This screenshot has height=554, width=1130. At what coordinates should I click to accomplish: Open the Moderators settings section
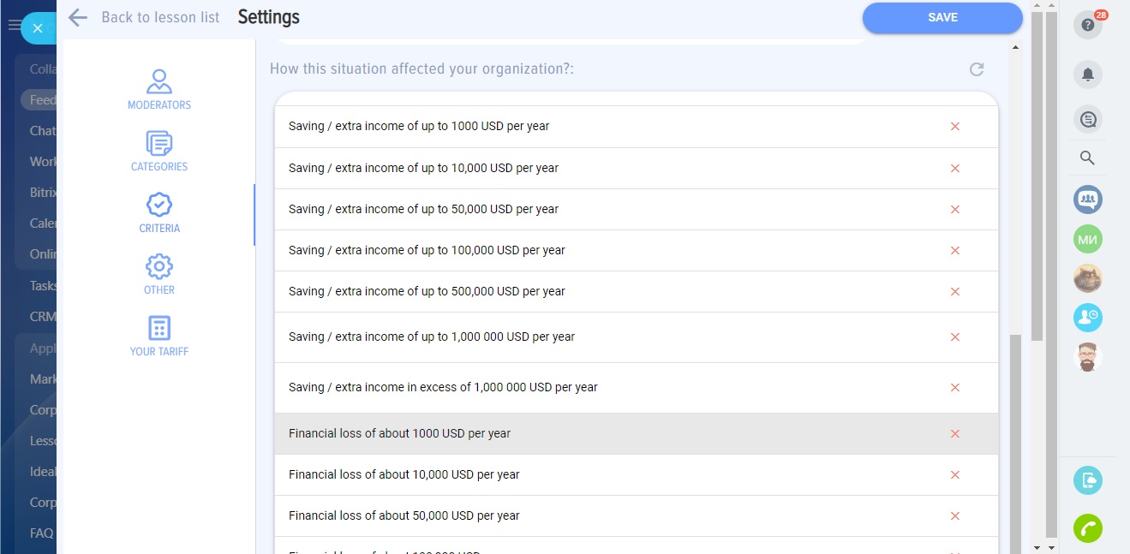[x=159, y=90]
